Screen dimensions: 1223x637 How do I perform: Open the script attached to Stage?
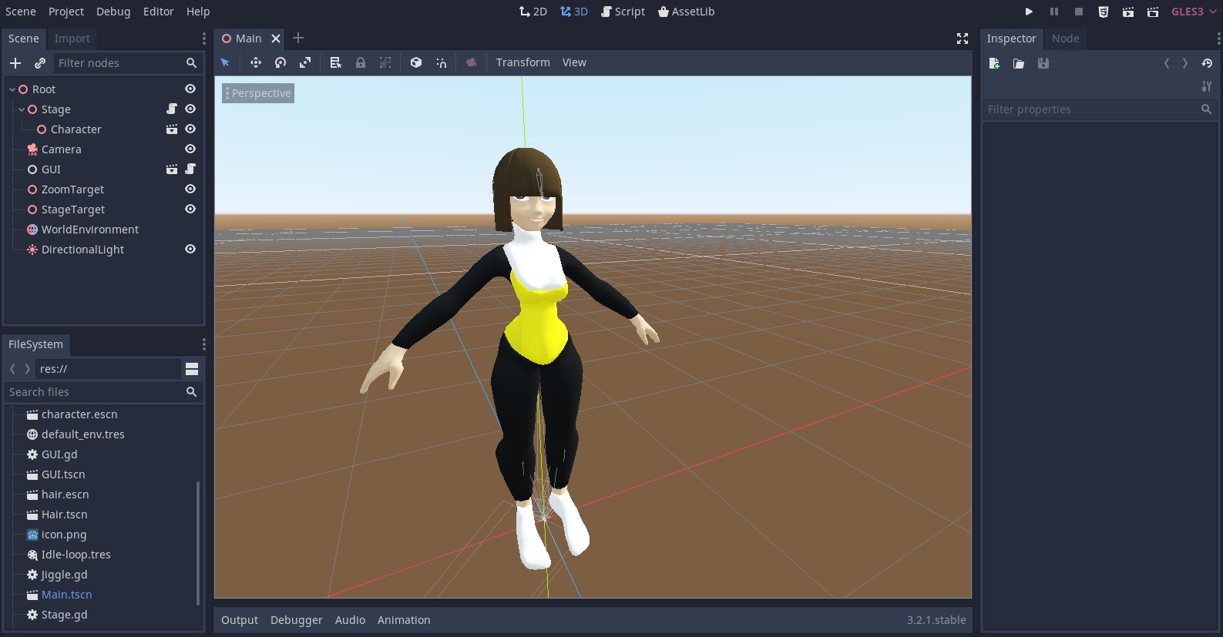172,109
